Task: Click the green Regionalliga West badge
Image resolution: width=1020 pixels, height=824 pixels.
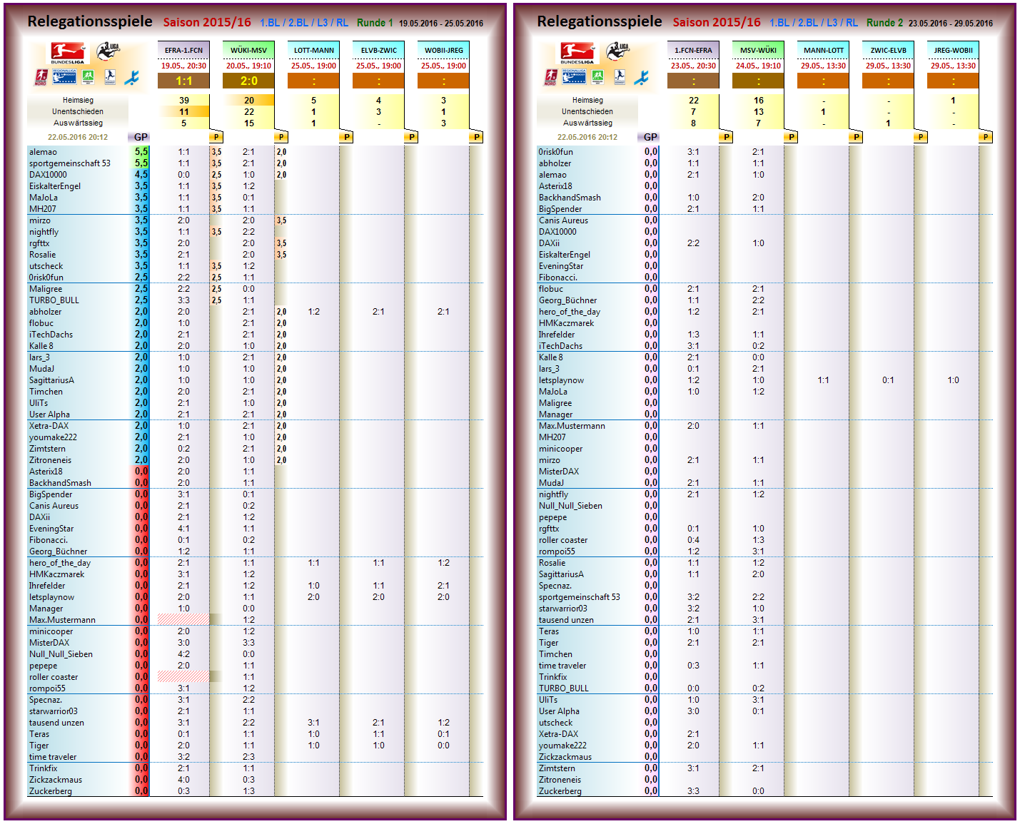Action: (89, 77)
